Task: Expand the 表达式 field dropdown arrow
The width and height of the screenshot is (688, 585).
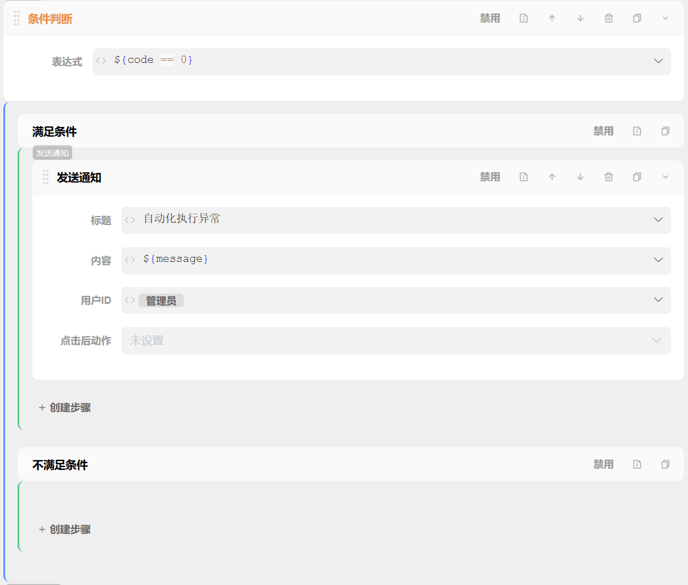Action: pyautogui.click(x=658, y=61)
